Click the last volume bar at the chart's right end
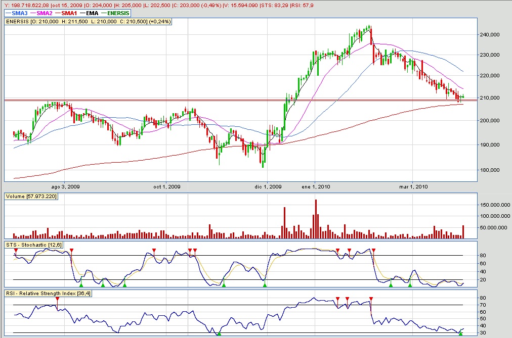This screenshot has height=338, width=512. 463,232
